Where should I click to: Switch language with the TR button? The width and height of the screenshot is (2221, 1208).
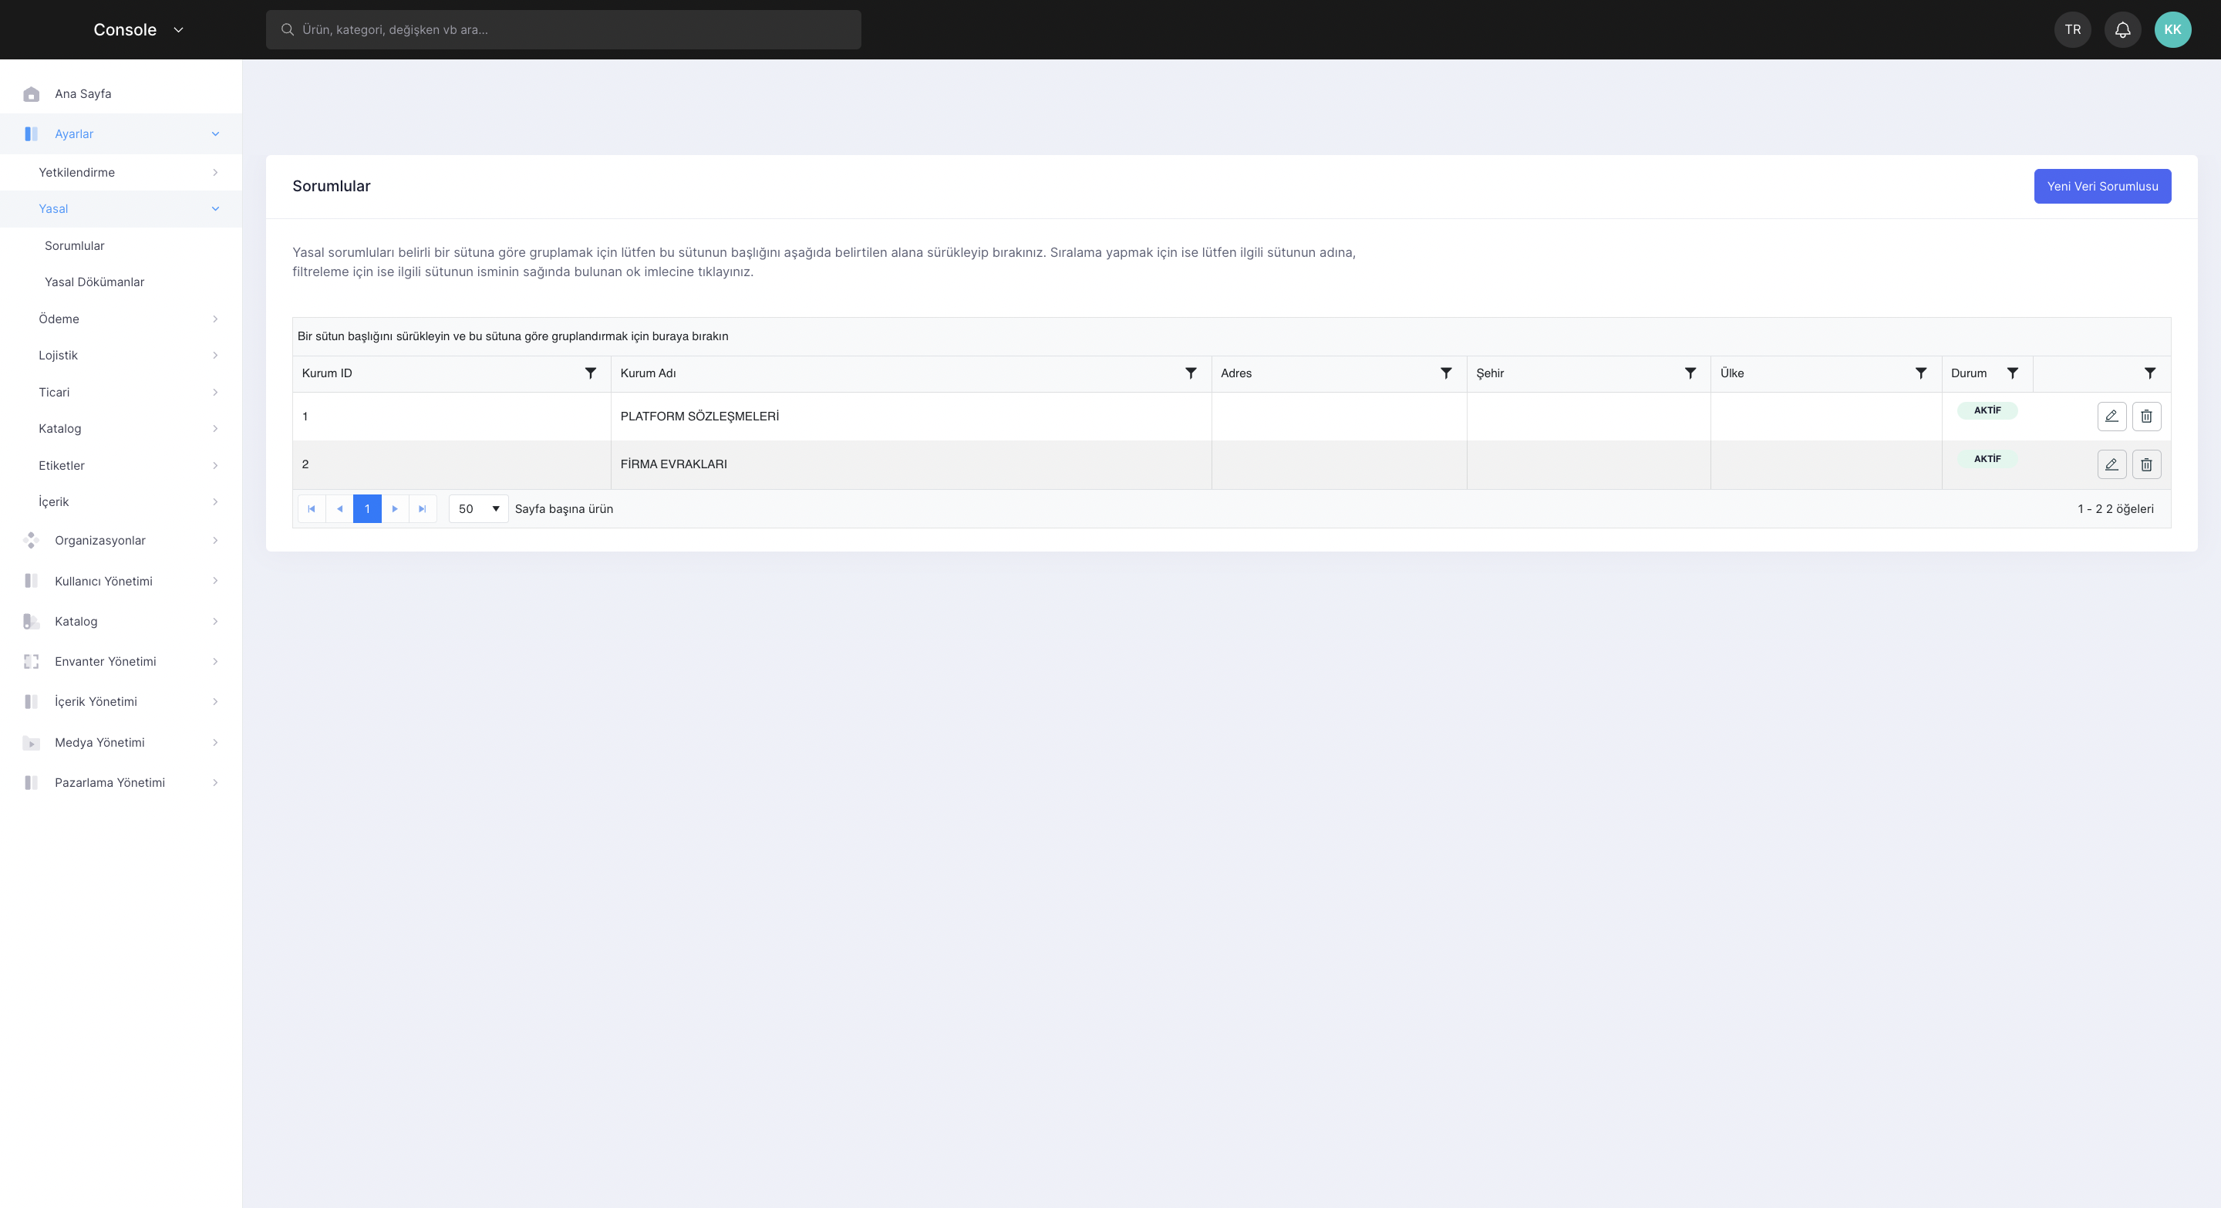tap(2073, 29)
